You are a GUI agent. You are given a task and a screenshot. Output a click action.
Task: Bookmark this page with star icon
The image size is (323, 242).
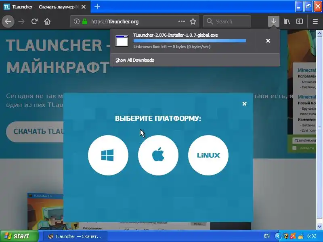pos(193,21)
